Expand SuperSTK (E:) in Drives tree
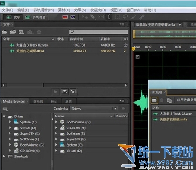196x170 pixels. click(x=10, y=133)
